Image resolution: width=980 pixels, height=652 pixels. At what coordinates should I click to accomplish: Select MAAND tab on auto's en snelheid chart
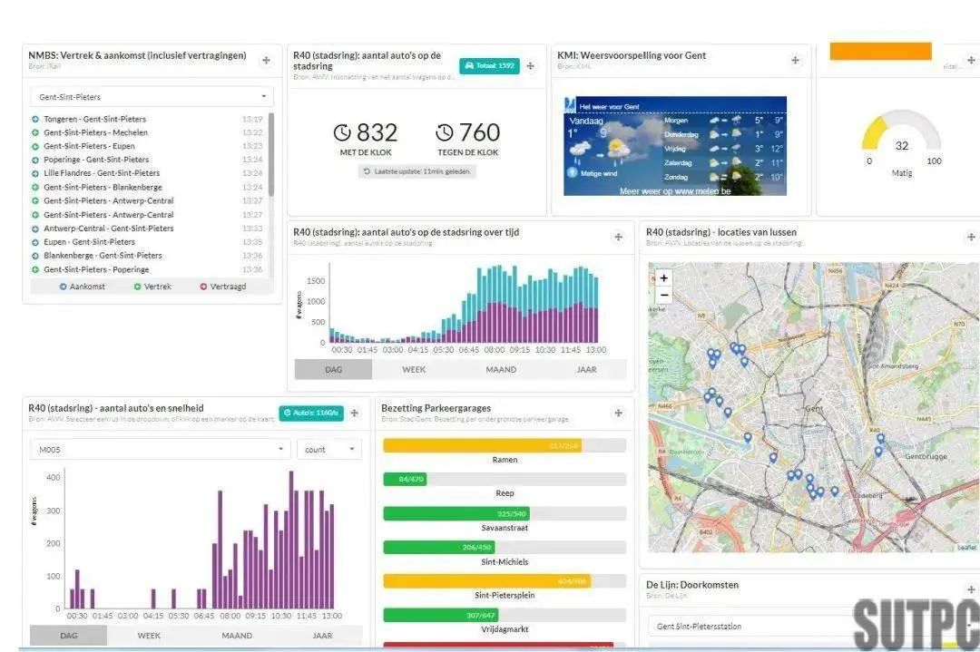pos(237,636)
